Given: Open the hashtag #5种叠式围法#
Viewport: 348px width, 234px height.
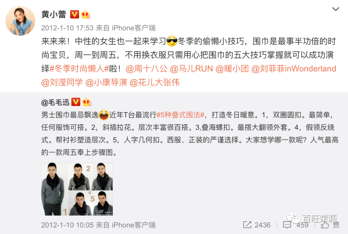Looking at the screenshot, I should pyautogui.click(x=180, y=115).
